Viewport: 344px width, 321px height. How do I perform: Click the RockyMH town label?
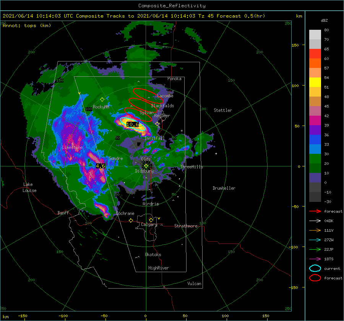tap(101, 107)
